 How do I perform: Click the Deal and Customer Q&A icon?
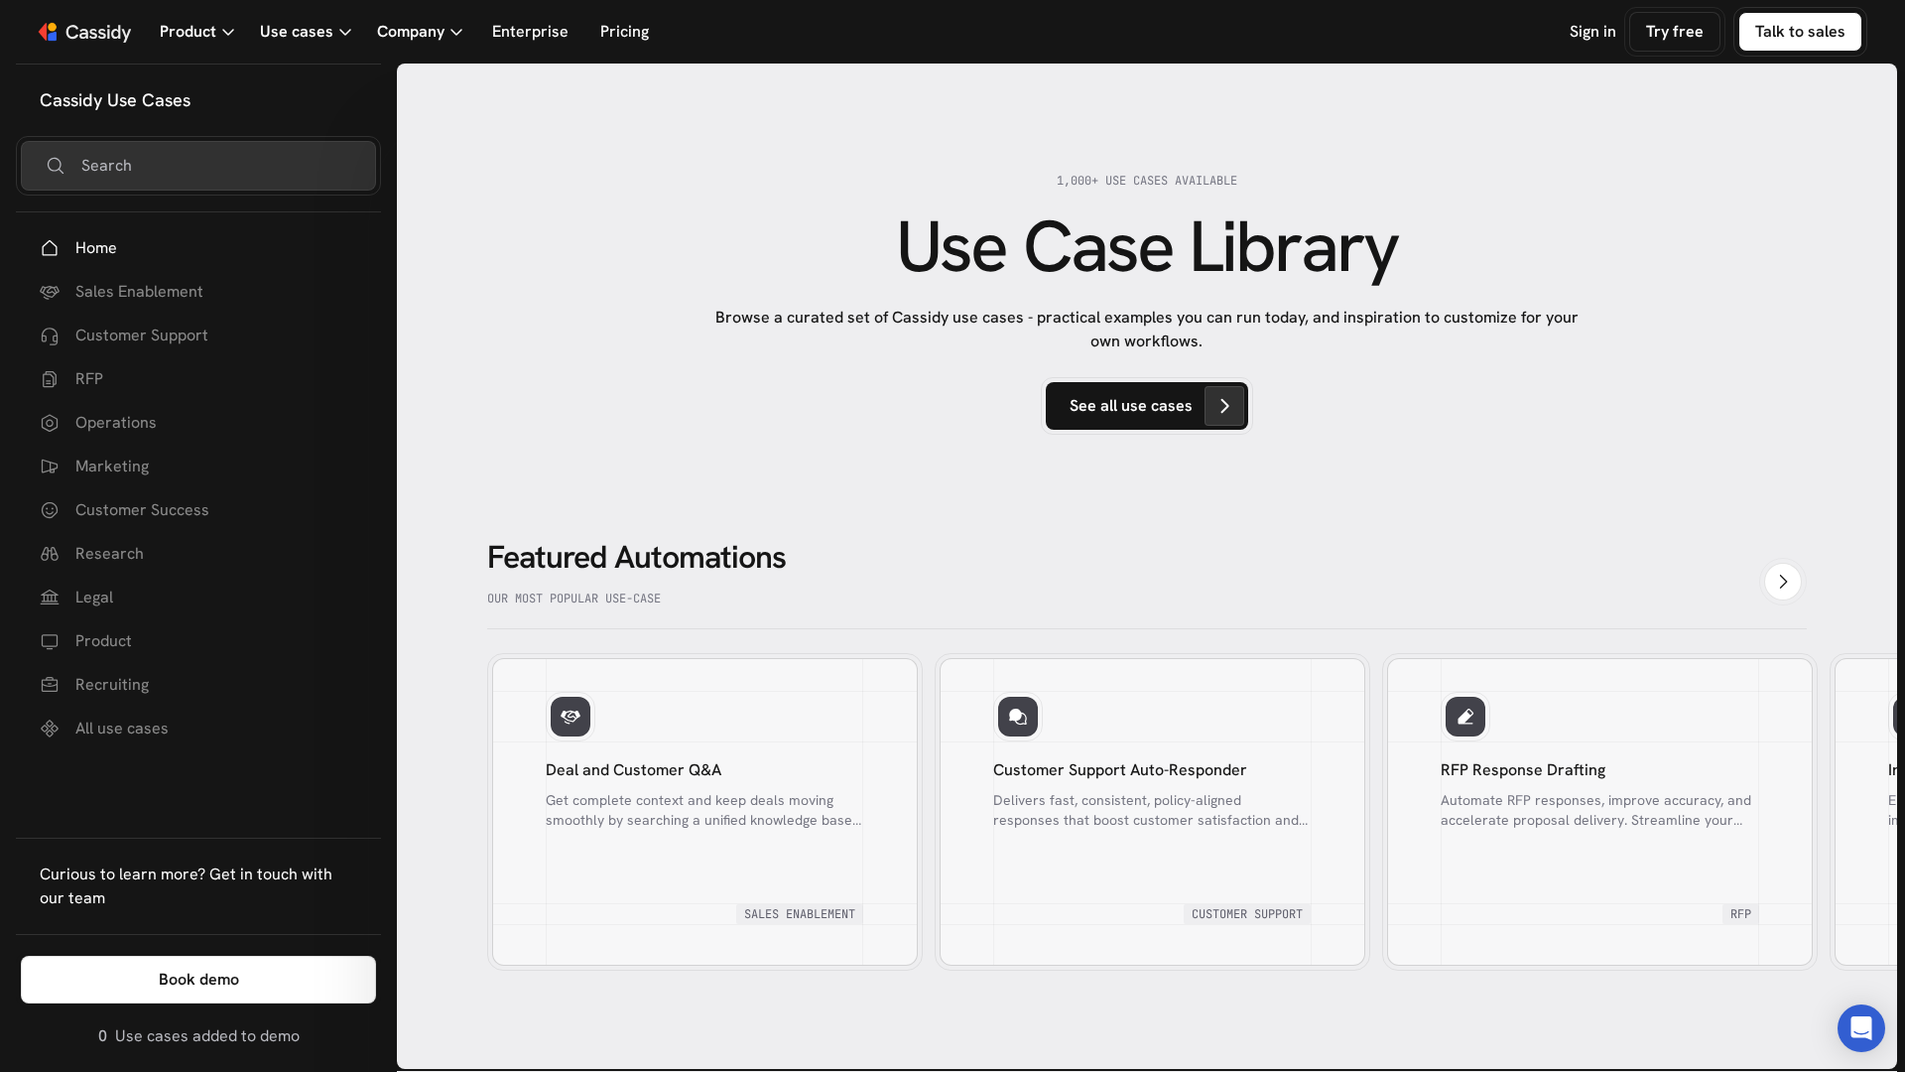pyautogui.click(x=570, y=717)
